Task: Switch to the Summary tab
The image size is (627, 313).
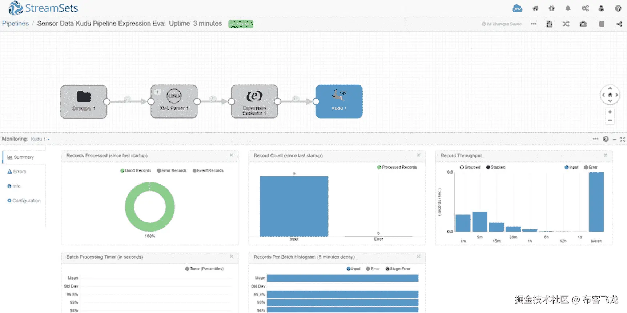Action: pos(24,157)
